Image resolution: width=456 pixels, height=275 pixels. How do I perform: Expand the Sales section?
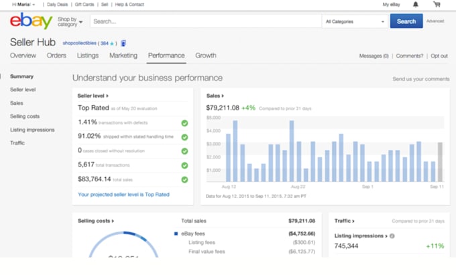[x=215, y=96]
